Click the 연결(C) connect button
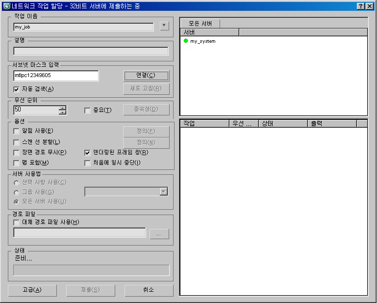This screenshot has width=377, height=303. (x=146, y=76)
